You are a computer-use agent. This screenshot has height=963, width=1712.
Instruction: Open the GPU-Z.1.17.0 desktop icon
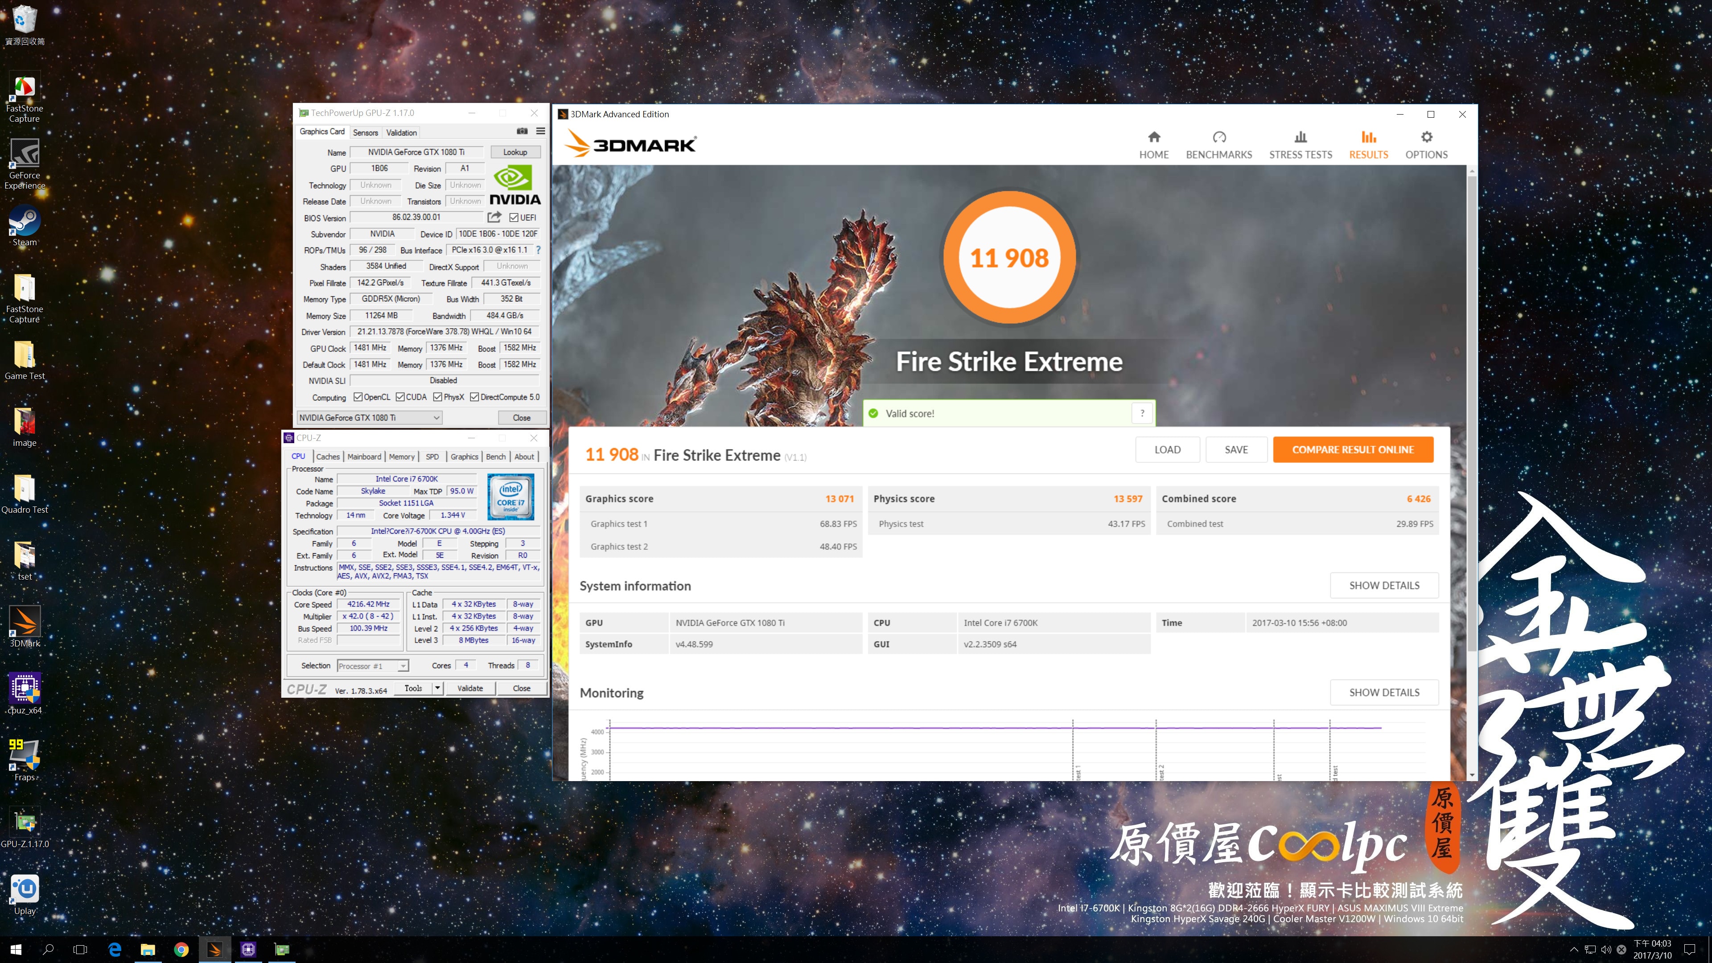pyautogui.click(x=25, y=828)
